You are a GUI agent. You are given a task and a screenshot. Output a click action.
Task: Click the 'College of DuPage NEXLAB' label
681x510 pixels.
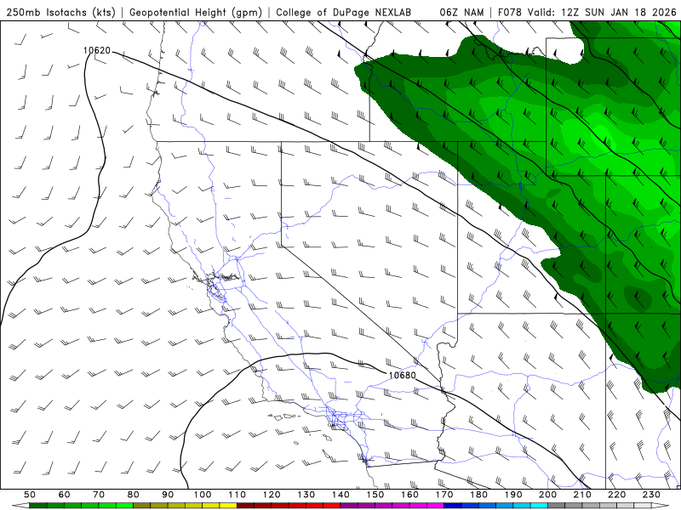click(x=344, y=12)
